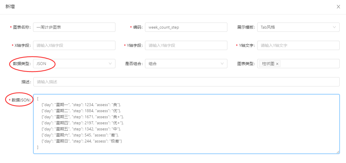Click the 柱状图 tag label
This screenshot has height=163, width=346.
[268, 64]
